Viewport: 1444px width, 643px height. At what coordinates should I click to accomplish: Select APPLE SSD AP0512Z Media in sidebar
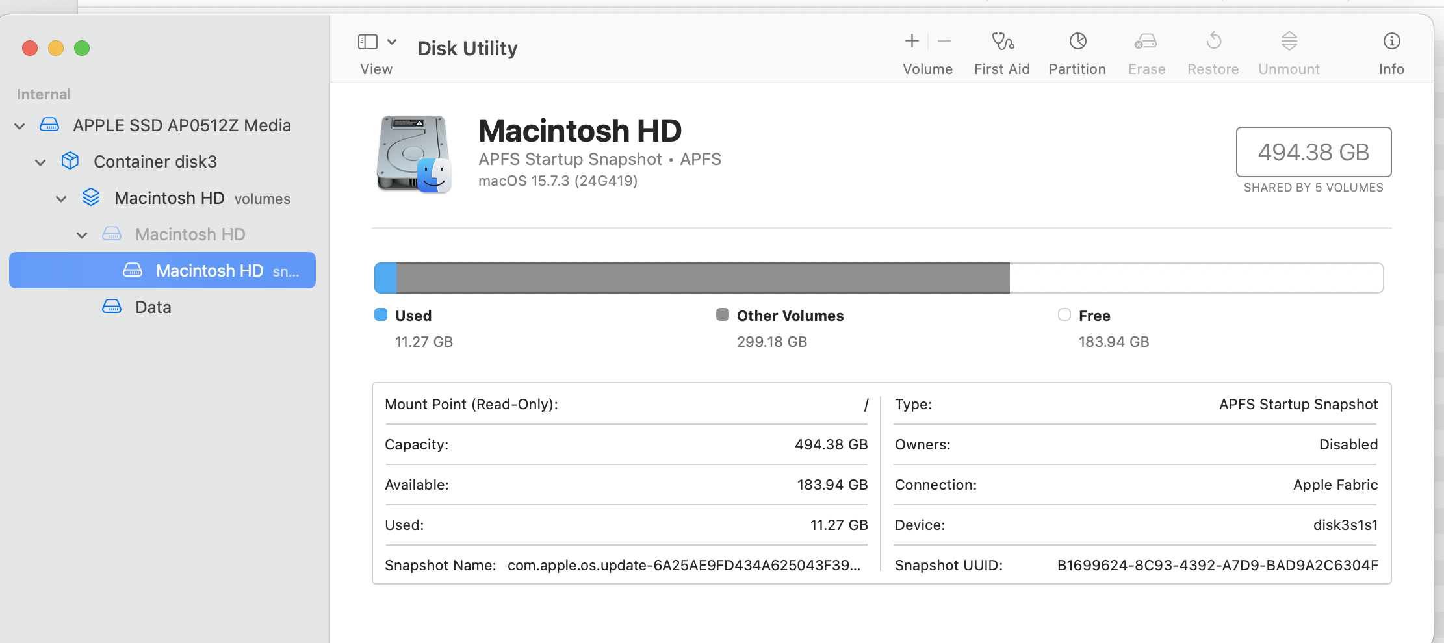[x=182, y=125]
